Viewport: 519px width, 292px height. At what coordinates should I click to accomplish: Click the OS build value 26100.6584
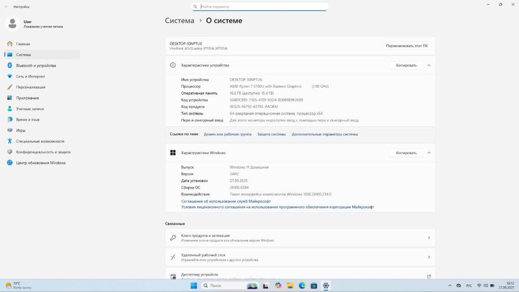[x=239, y=188]
